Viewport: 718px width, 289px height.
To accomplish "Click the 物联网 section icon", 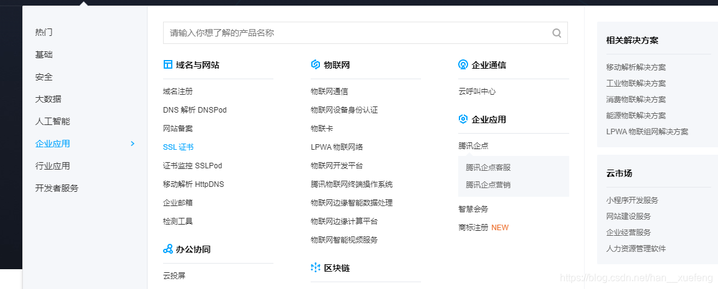I will (x=315, y=65).
